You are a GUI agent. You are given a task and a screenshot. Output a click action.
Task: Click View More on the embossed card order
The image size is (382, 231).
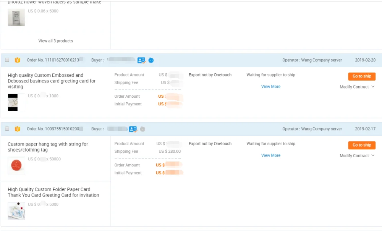coord(270,87)
